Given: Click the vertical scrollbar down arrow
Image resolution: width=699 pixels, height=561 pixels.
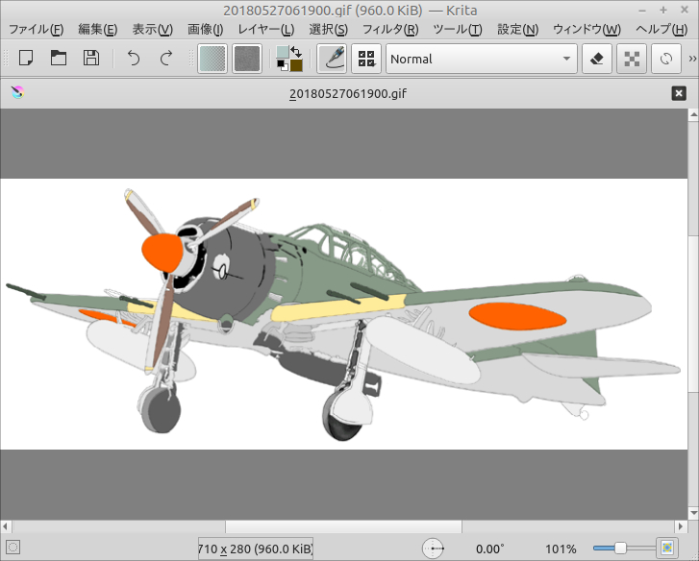Looking at the screenshot, I should pyautogui.click(x=693, y=513).
